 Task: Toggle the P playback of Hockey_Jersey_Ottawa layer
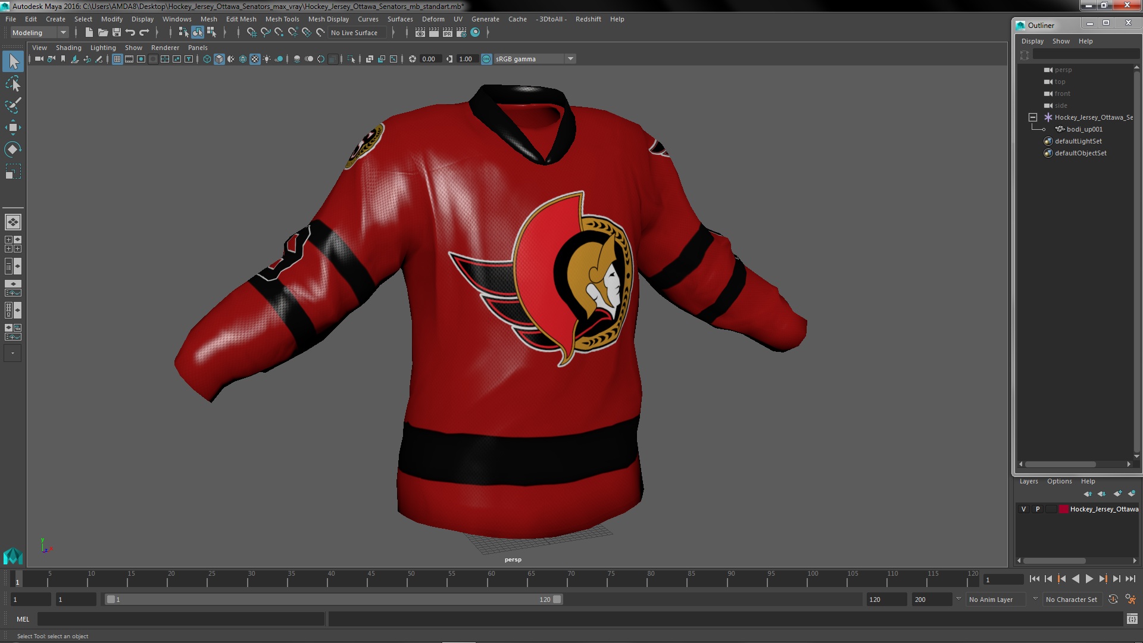click(1038, 509)
